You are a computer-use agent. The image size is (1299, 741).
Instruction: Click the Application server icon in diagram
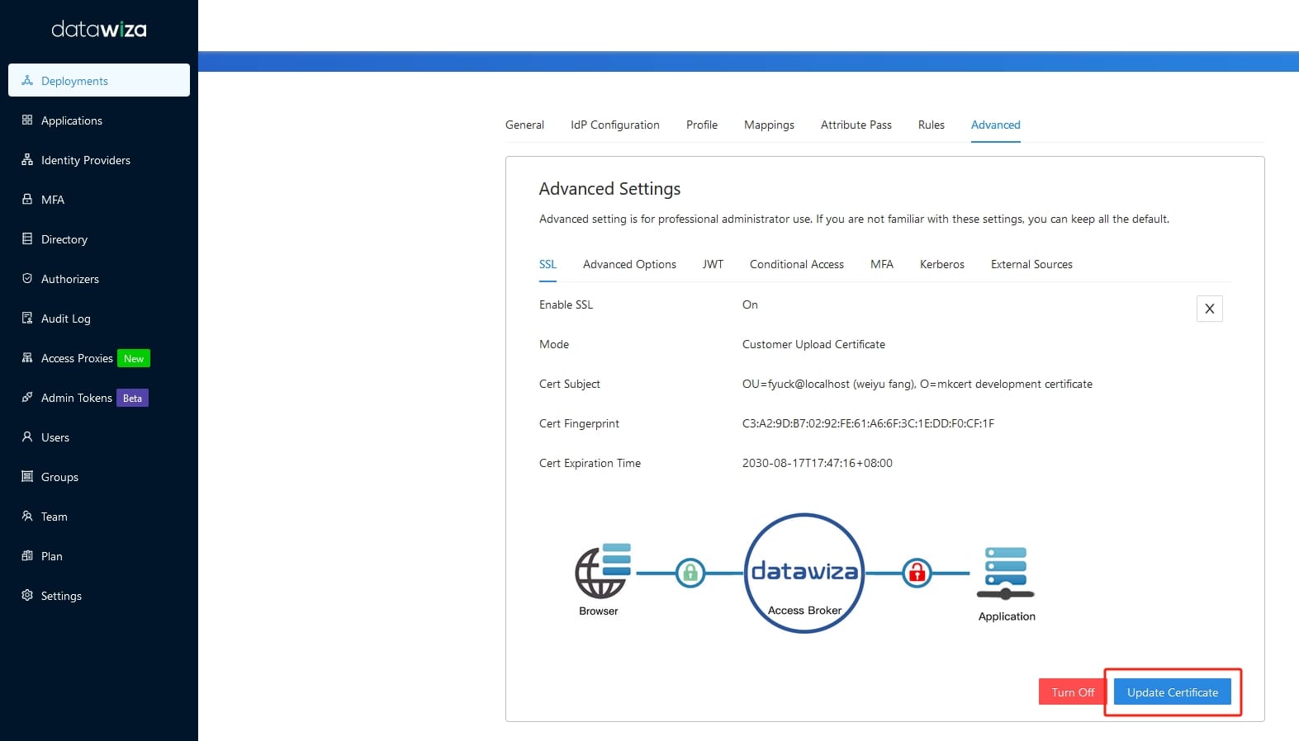coord(1006,573)
